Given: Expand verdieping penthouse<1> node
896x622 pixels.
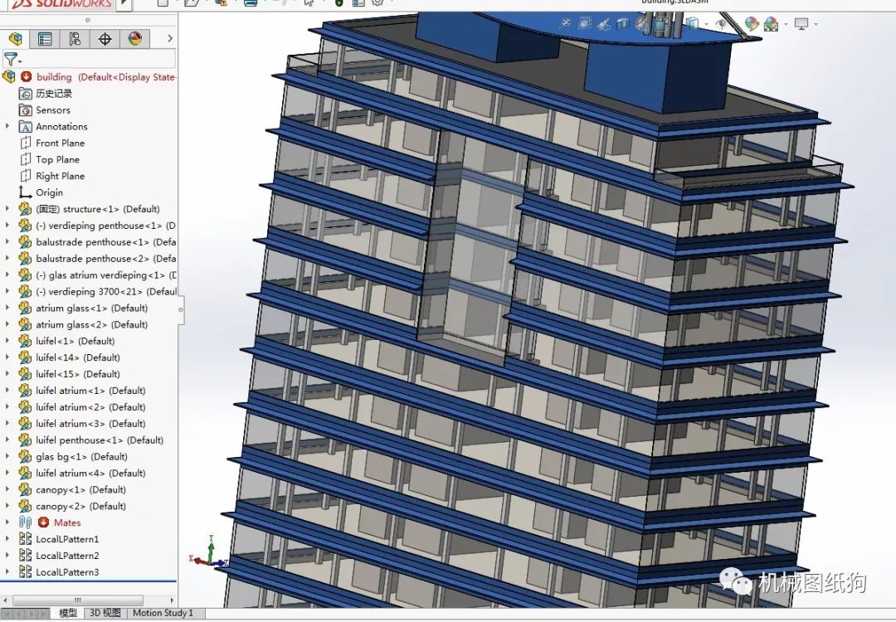Looking at the screenshot, I should 7,225.
